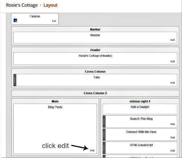Select the Cross-Column 2 section

tap(95, 93)
